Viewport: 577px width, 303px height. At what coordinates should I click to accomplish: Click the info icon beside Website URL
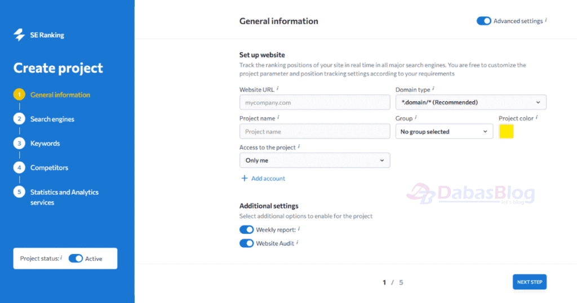278,88
